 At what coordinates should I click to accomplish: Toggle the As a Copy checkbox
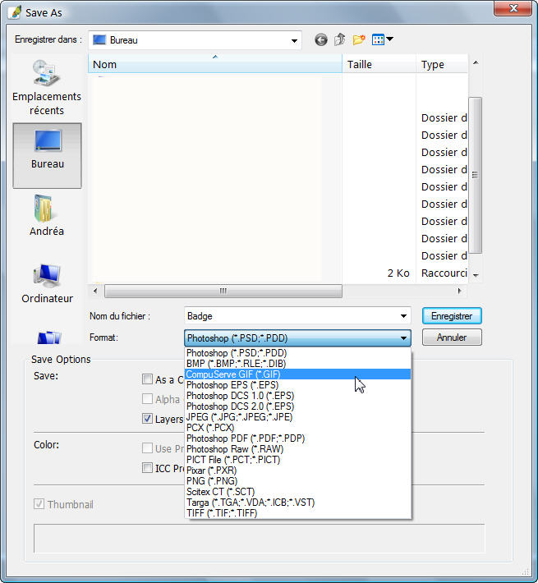pos(147,379)
